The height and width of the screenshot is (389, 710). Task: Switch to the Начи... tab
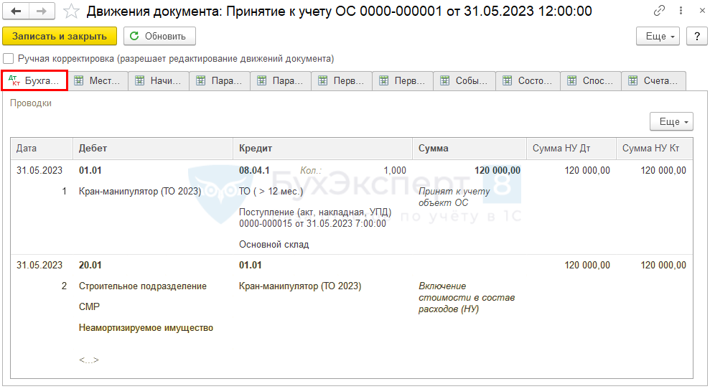click(159, 81)
